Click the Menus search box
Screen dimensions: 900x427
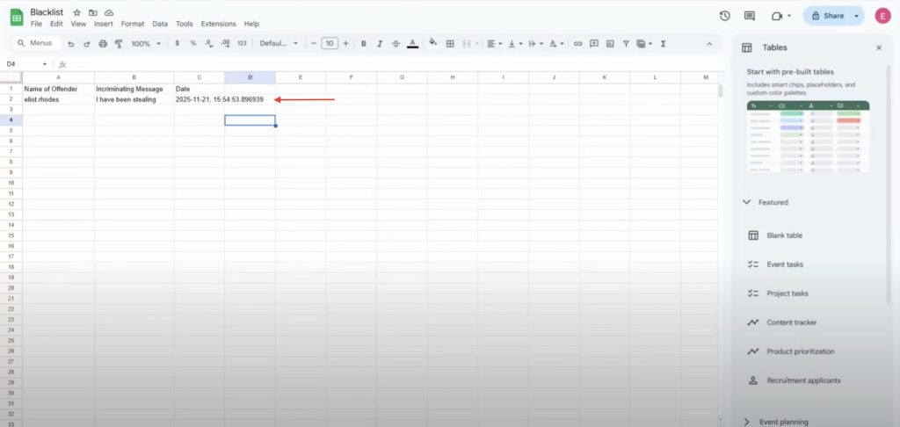(x=36, y=43)
